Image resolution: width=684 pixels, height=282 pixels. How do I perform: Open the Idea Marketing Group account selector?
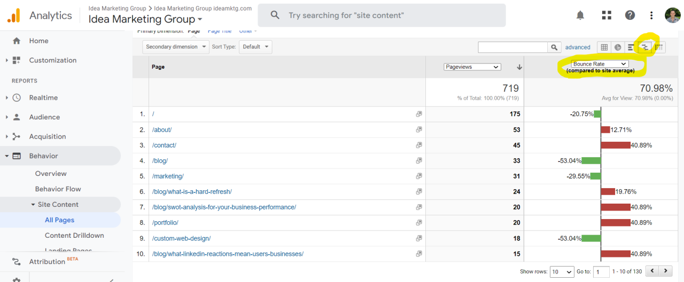[145, 19]
